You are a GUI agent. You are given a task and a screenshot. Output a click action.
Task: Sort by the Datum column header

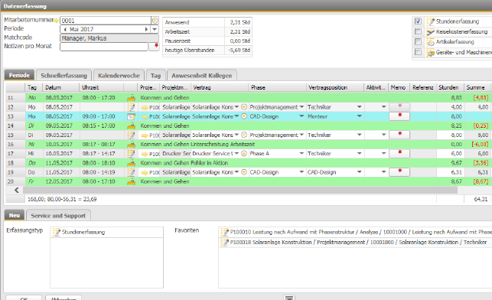61,87
